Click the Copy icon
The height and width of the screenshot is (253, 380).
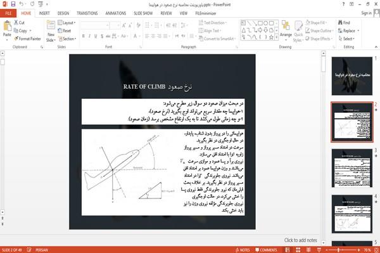16,30
